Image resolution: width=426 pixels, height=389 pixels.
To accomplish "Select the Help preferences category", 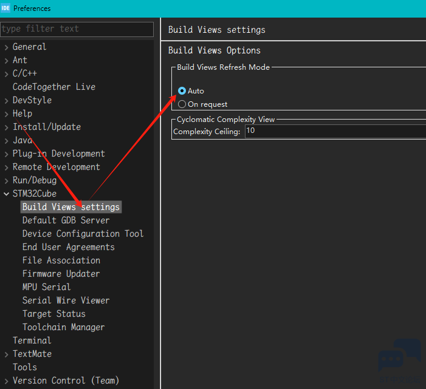I will (x=22, y=113).
